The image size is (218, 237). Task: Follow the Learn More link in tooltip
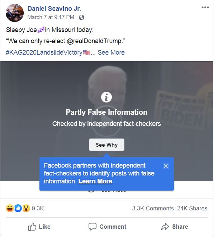coord(95,181)
